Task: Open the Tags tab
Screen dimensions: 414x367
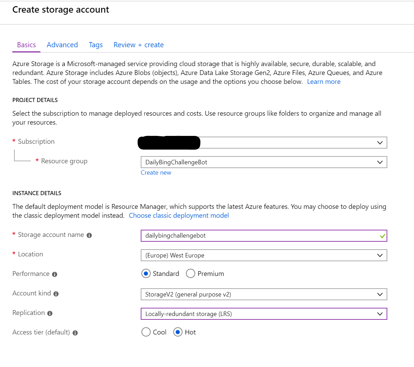Action: tap(96, 45)
